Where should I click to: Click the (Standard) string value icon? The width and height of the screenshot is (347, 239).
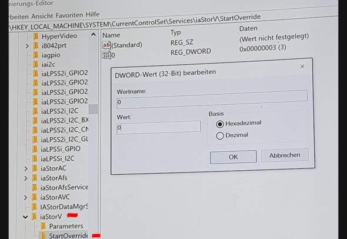(106, 45)
